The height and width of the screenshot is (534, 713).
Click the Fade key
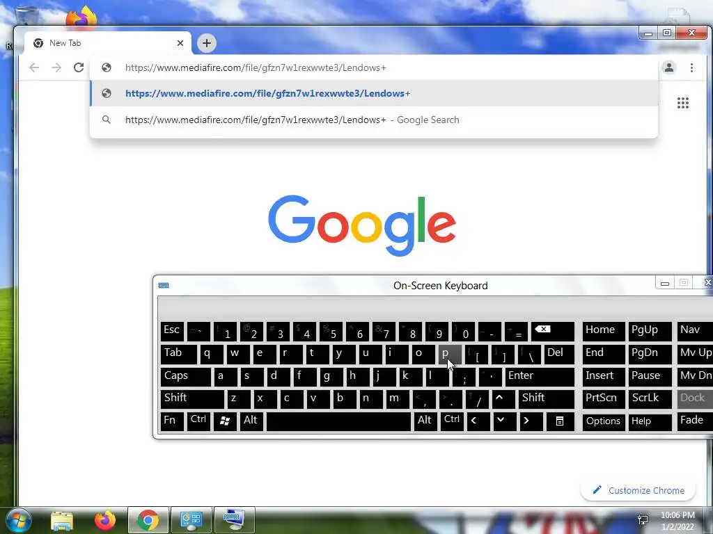pos(694,421)
